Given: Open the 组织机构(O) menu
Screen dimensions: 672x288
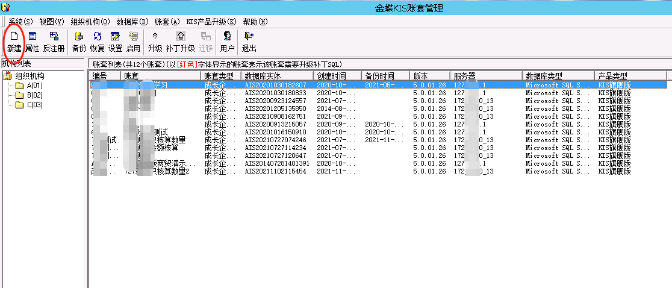Looking at the screenshot, I should [90, 22].
